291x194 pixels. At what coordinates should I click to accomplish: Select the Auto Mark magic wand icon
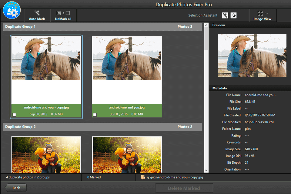[x=37, y=13]
